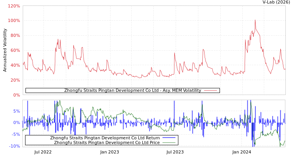Viewport: 294px width, 157px height.
Task: Click the 100% volatility axis label
Action: coord(14,20)
